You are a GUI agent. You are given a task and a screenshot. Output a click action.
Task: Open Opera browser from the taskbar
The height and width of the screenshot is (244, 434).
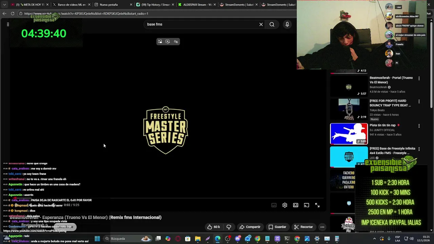pyautogui.click(x=178, y=239)
